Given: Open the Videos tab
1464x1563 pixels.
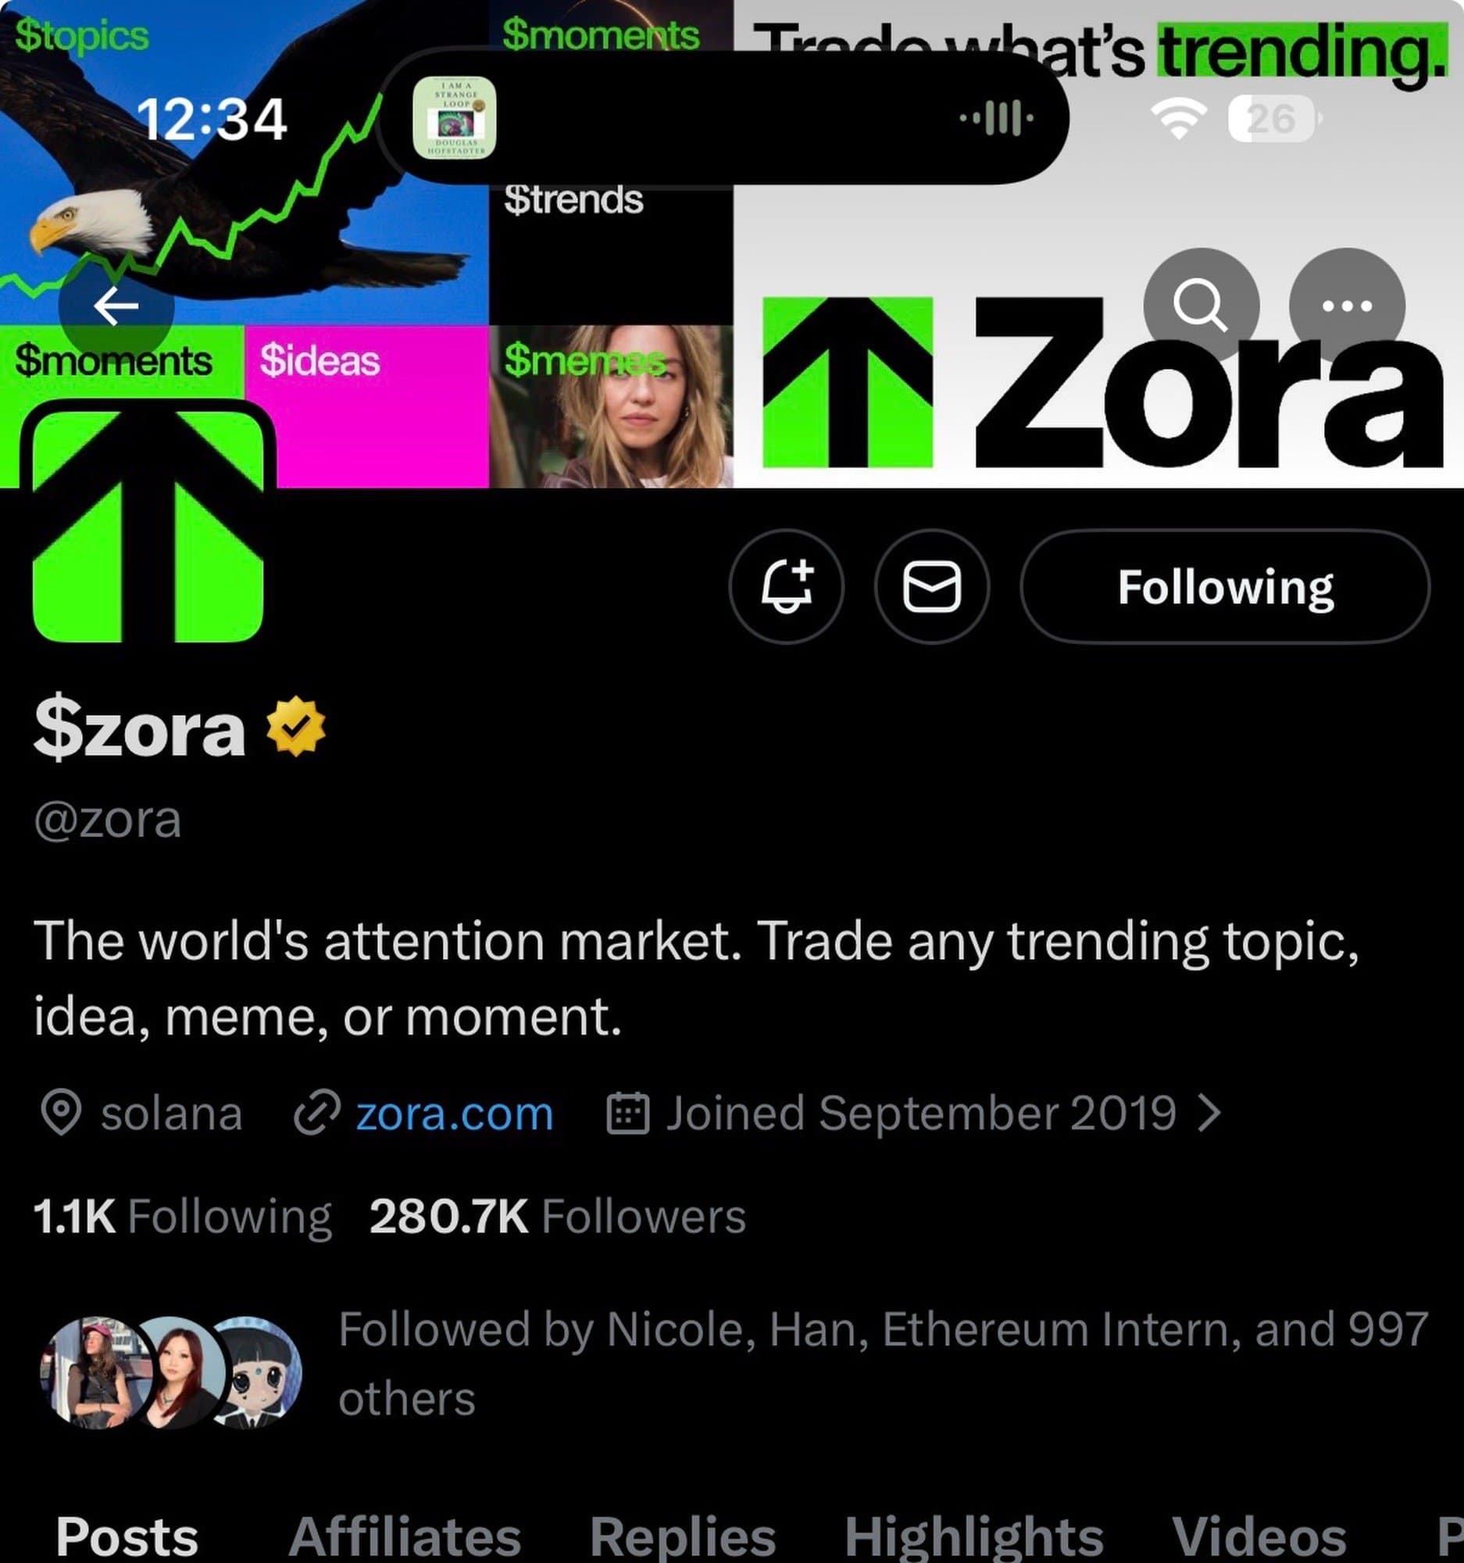Looking at the screenshot, I should [1259, 1536].
